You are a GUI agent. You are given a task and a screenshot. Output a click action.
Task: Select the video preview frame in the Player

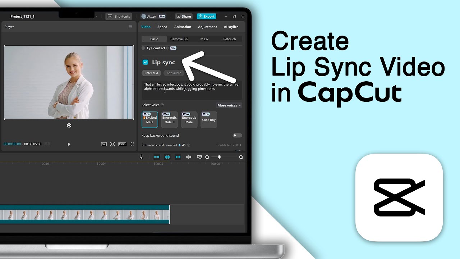69,82
